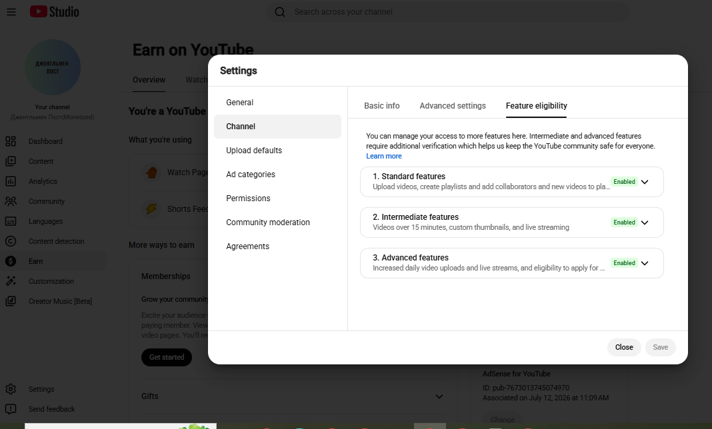
Task: Click the Shorts Feed lightning icon
Action: coord(151,209)
